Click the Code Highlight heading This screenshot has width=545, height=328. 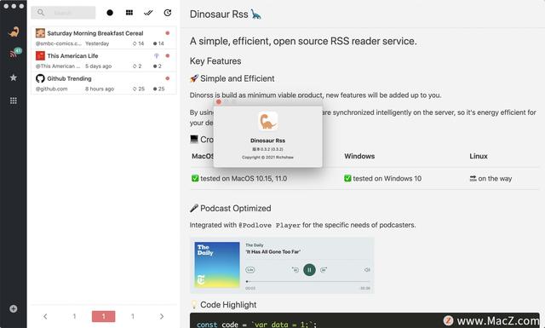point(224,305)
